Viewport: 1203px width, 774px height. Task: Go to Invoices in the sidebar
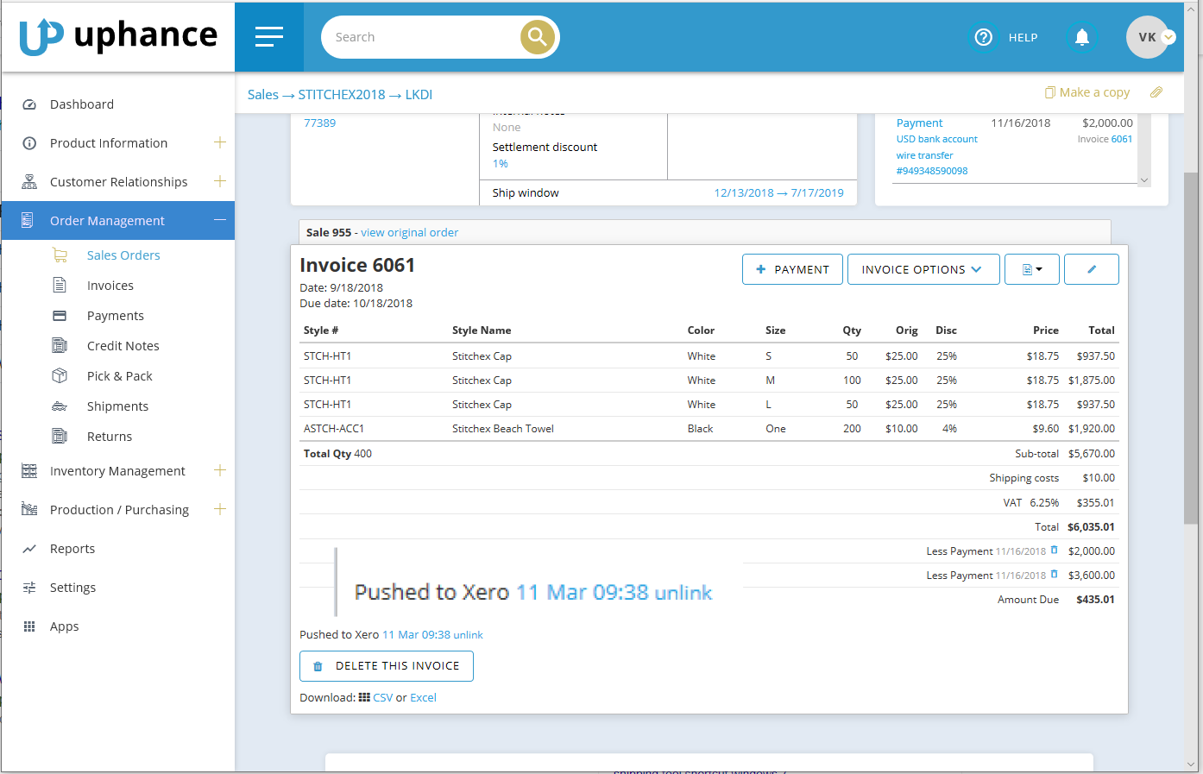point(110,286)
